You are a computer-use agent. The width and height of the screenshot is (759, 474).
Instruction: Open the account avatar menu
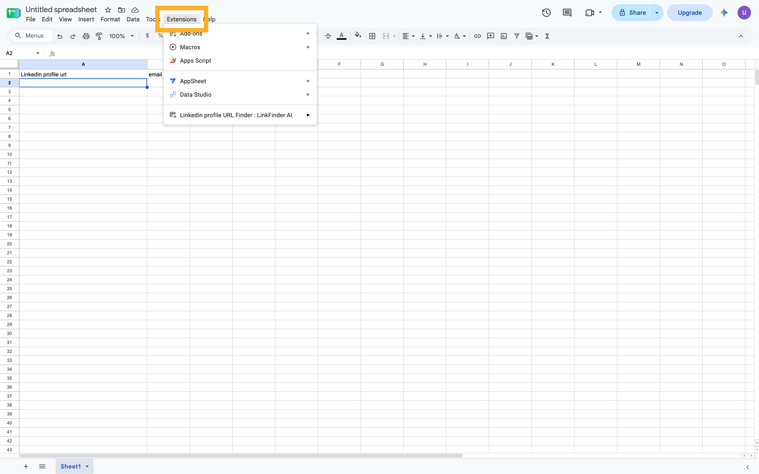coord(744,13)
